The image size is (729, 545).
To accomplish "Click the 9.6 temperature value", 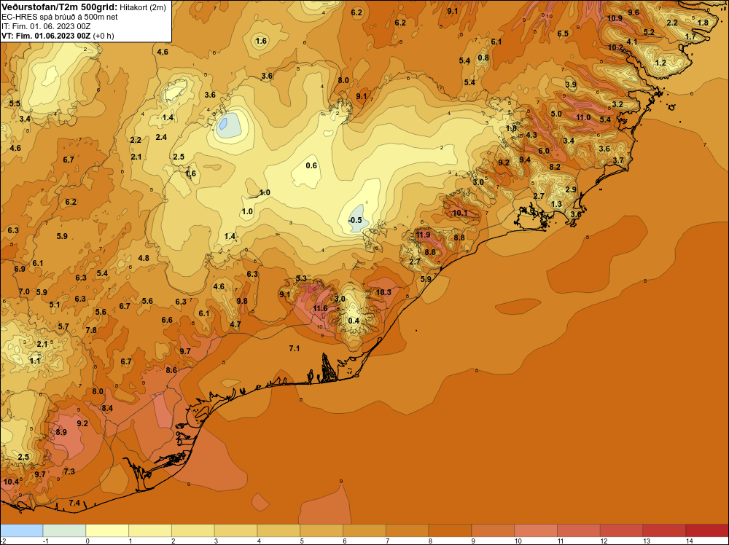I will click(x=634, y=12).
